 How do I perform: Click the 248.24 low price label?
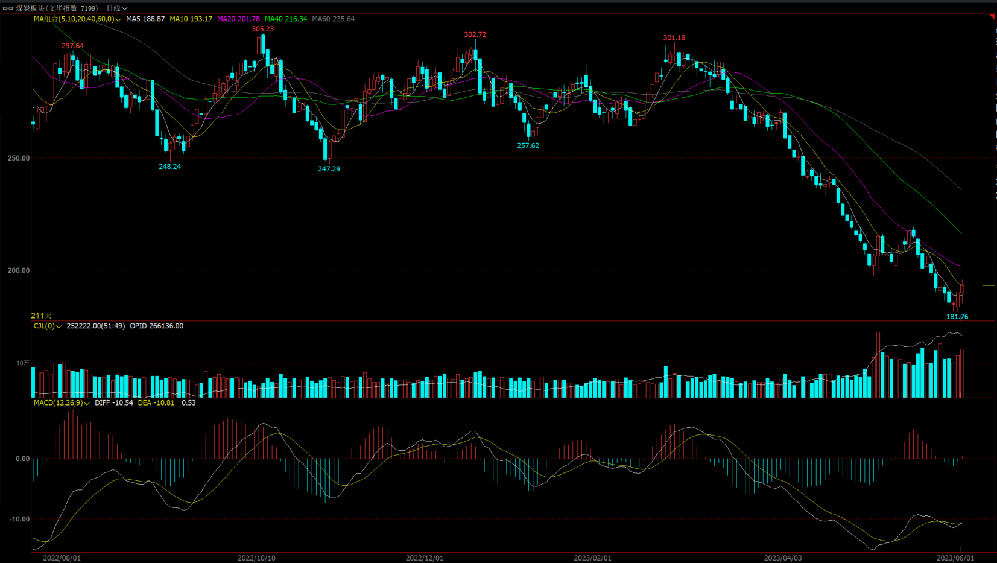169,167
